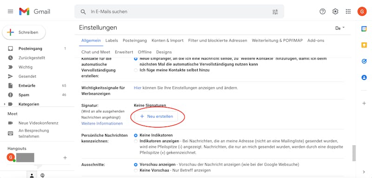Viewport: 372px width, 178px height.
Task: Open the main menu hamburger icon
Action: coord(10,11)
